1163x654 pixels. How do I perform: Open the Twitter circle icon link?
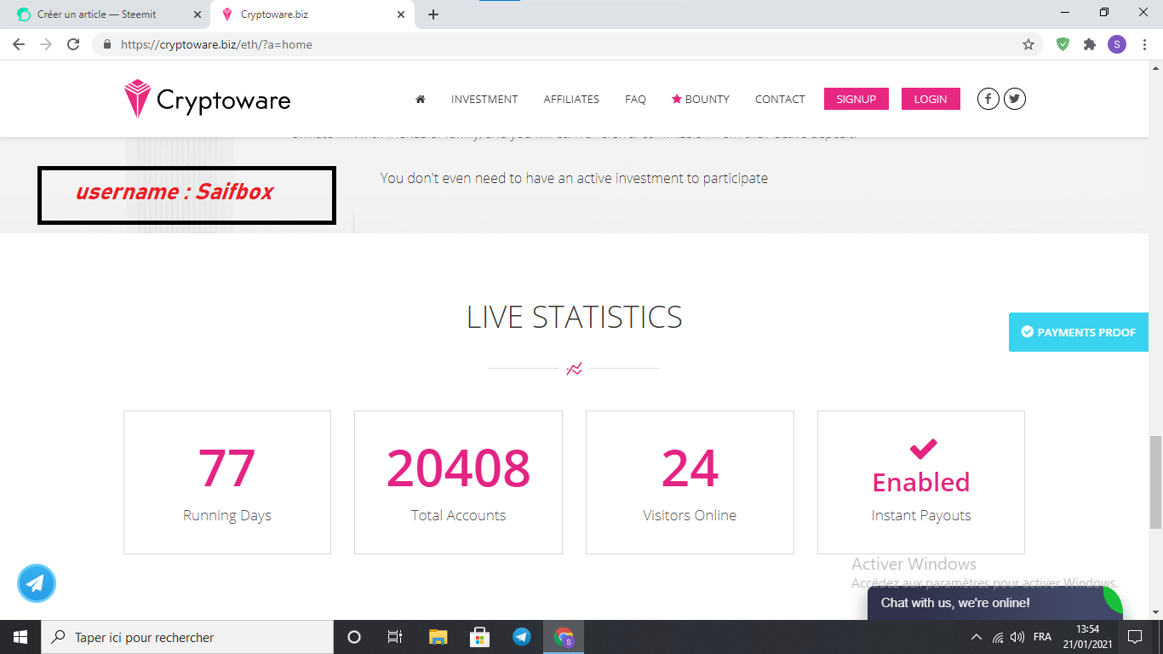point(1014,99)
